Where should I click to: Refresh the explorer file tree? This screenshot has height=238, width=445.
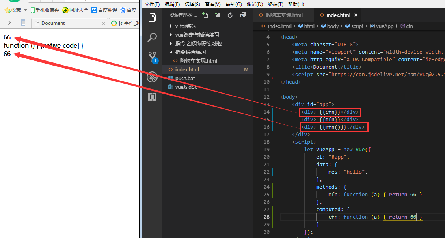(230, 15)
